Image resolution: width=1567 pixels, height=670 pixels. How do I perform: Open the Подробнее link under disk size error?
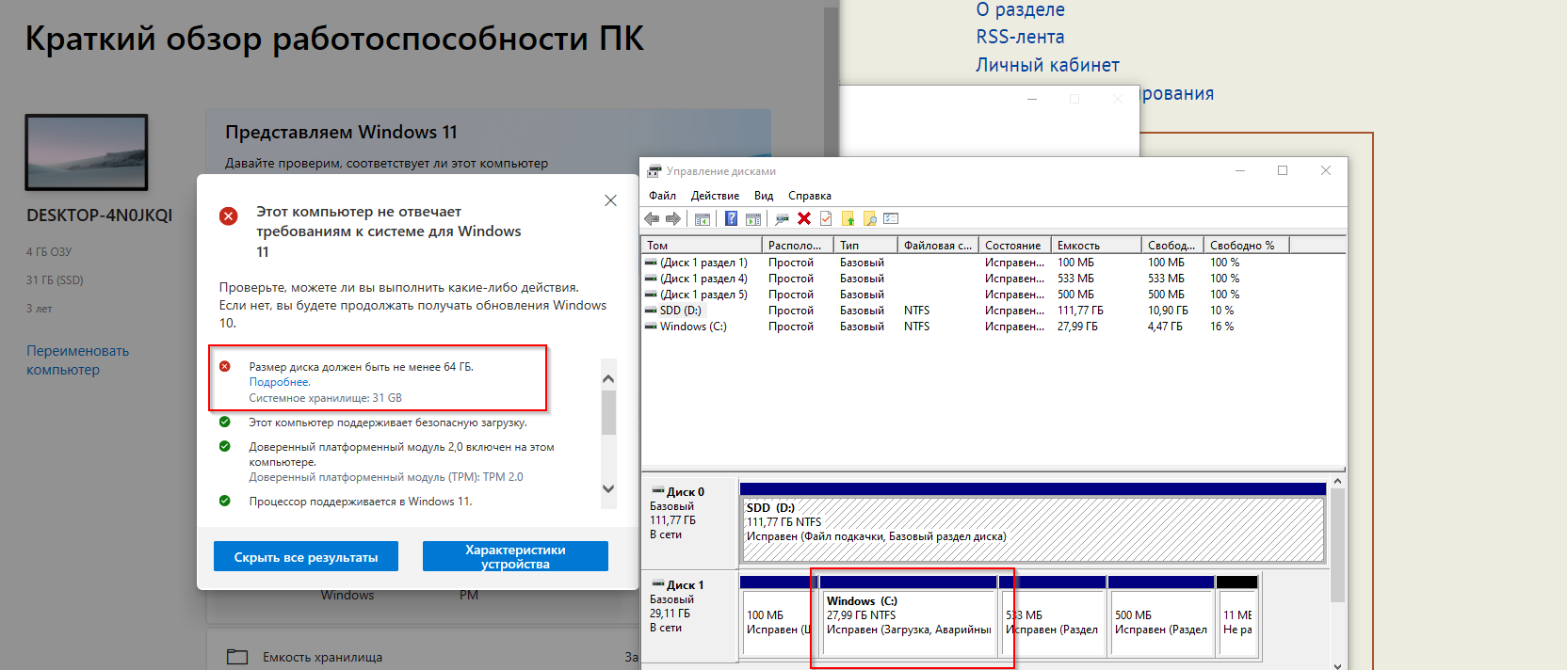280,382
